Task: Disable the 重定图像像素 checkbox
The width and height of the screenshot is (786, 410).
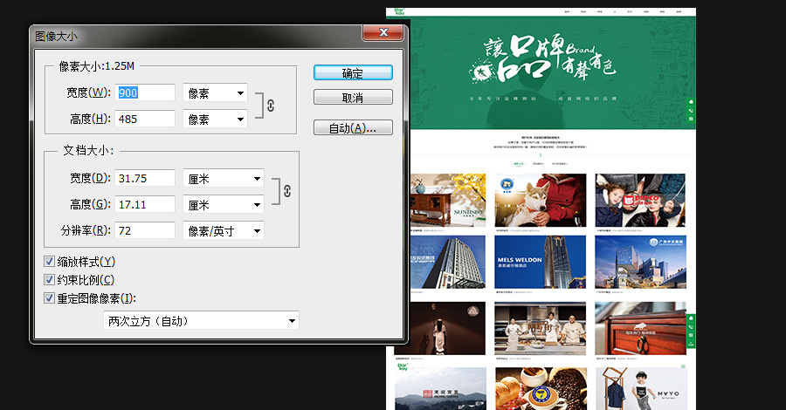Action: click(x=50, y=298)
